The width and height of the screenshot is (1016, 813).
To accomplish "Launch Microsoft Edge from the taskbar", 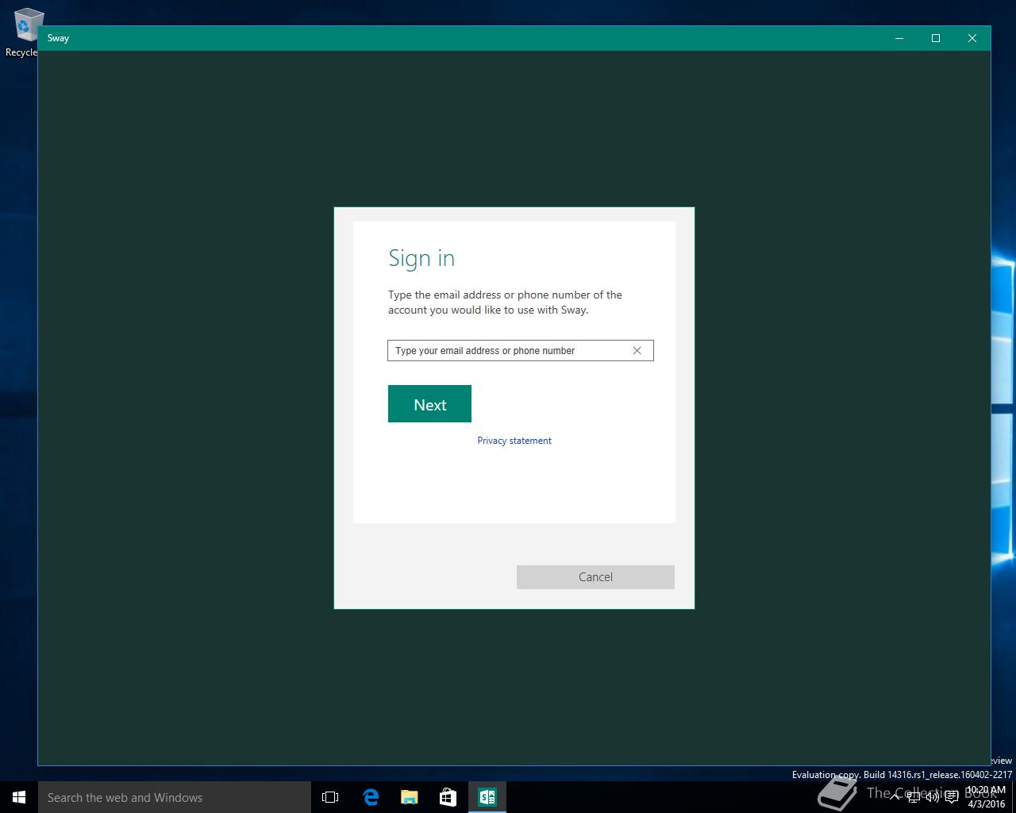I will [370, 797].
